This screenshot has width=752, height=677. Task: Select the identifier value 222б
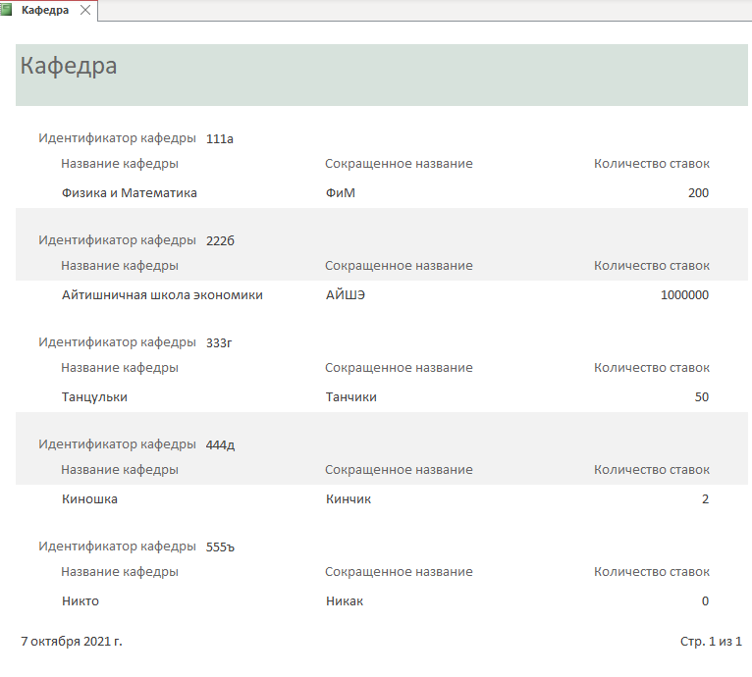(220, 240)
